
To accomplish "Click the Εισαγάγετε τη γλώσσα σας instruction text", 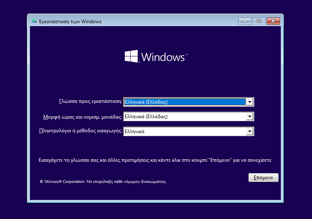I will [x=156, y=160].
